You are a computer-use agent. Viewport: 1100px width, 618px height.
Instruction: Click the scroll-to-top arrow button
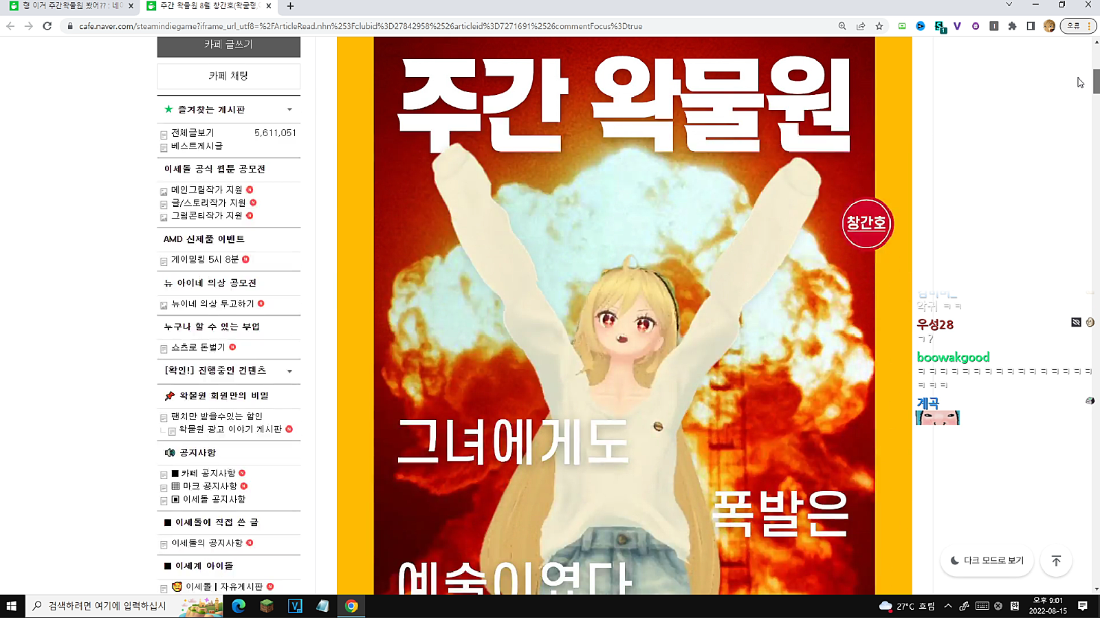click(1056, 561)
